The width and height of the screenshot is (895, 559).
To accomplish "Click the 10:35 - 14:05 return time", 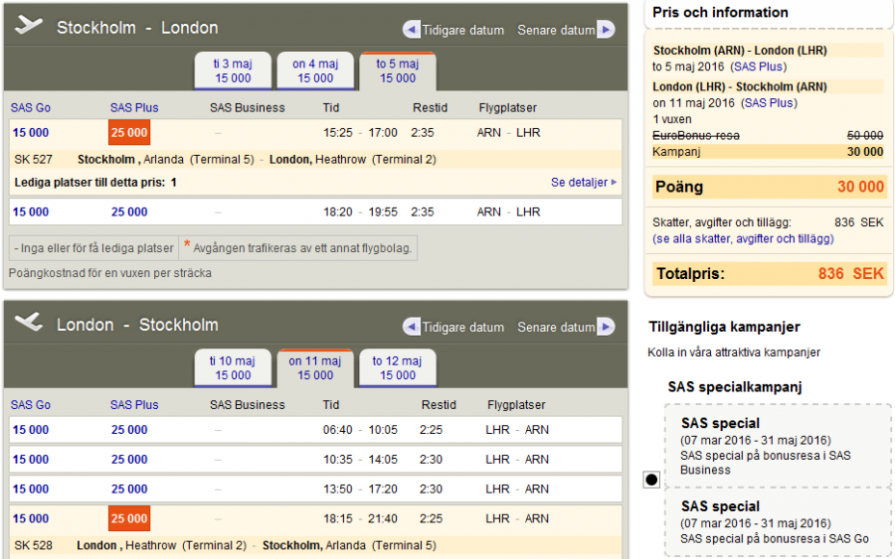I will [x=360, y=460].
